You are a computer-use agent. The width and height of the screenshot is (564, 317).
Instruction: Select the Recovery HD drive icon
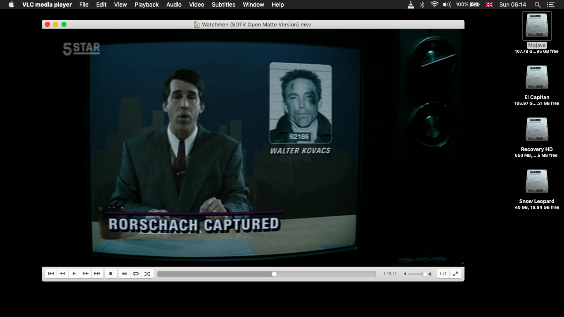[537, 130]
